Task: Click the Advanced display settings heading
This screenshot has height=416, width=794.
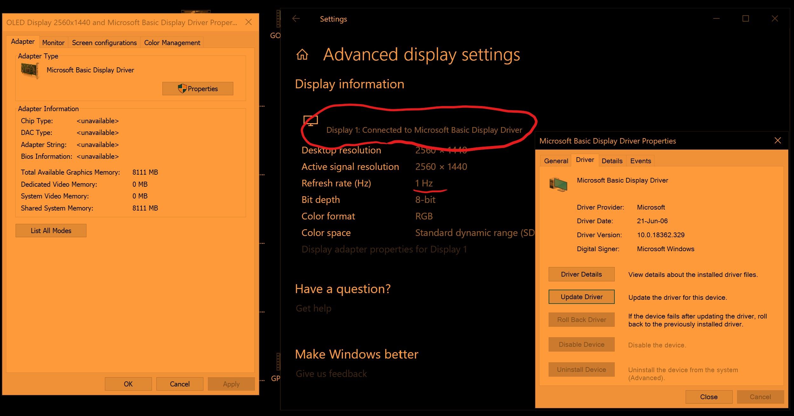Action: point(421,55)
